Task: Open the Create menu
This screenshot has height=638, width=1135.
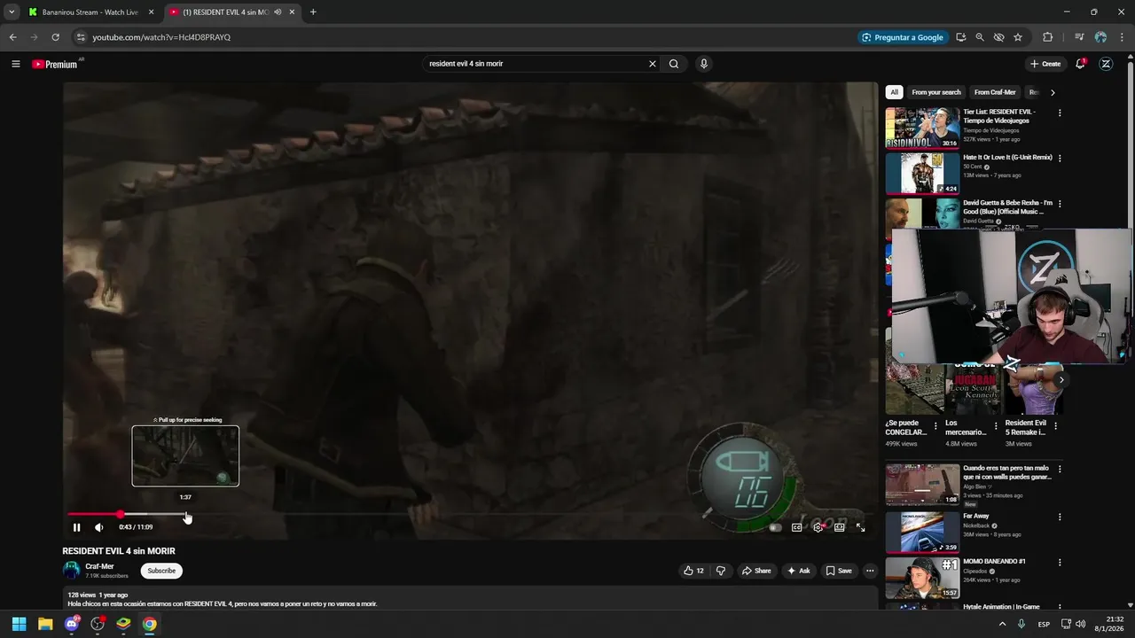Action: coord(1045,64)
